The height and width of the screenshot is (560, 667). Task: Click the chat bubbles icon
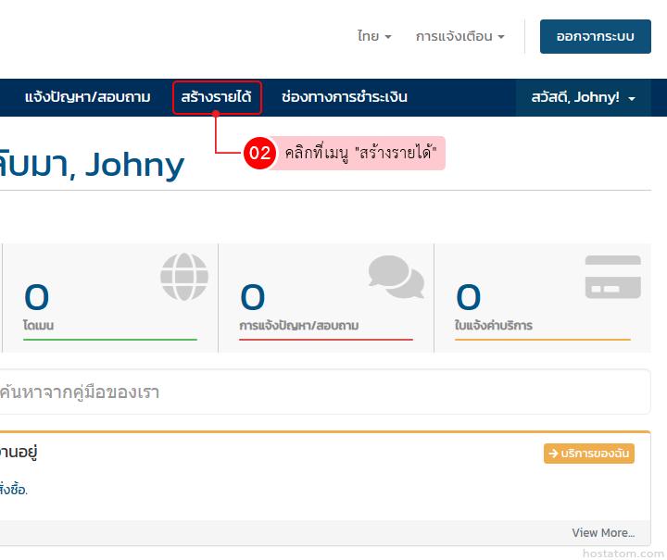tap(396, 277)
